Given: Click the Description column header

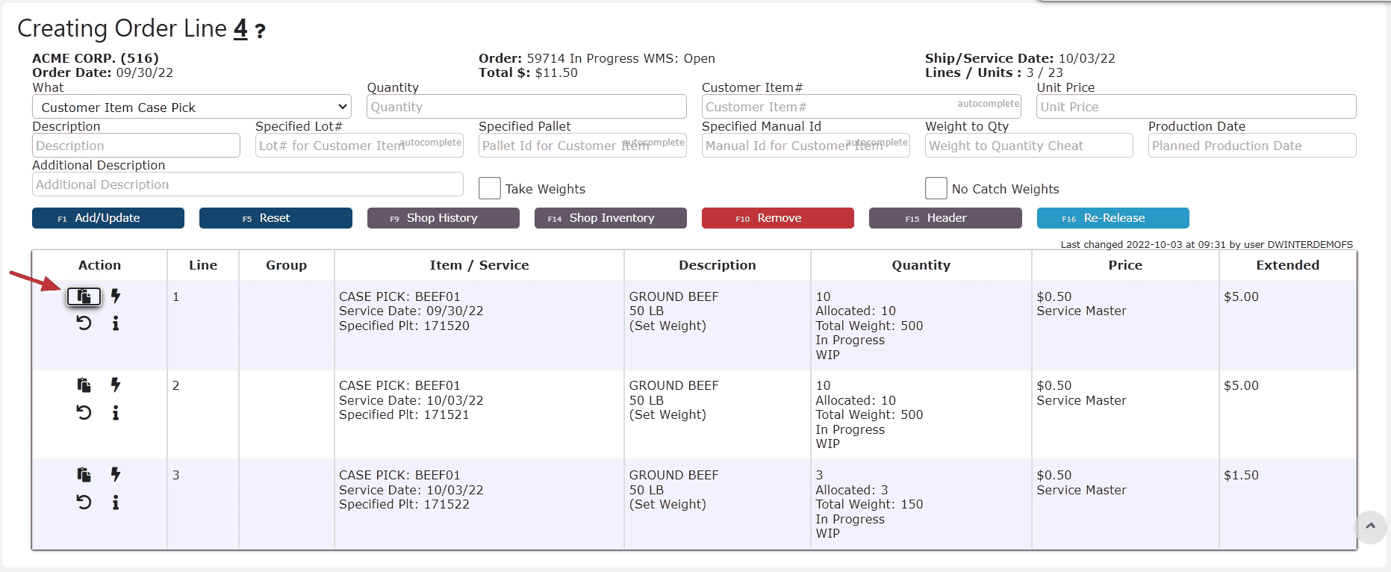Looking at the screenshot, I should [718, 265].
